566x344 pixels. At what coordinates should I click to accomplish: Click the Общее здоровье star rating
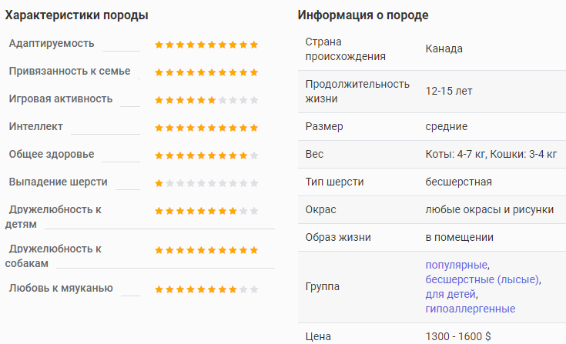click(x=206, y=155)
